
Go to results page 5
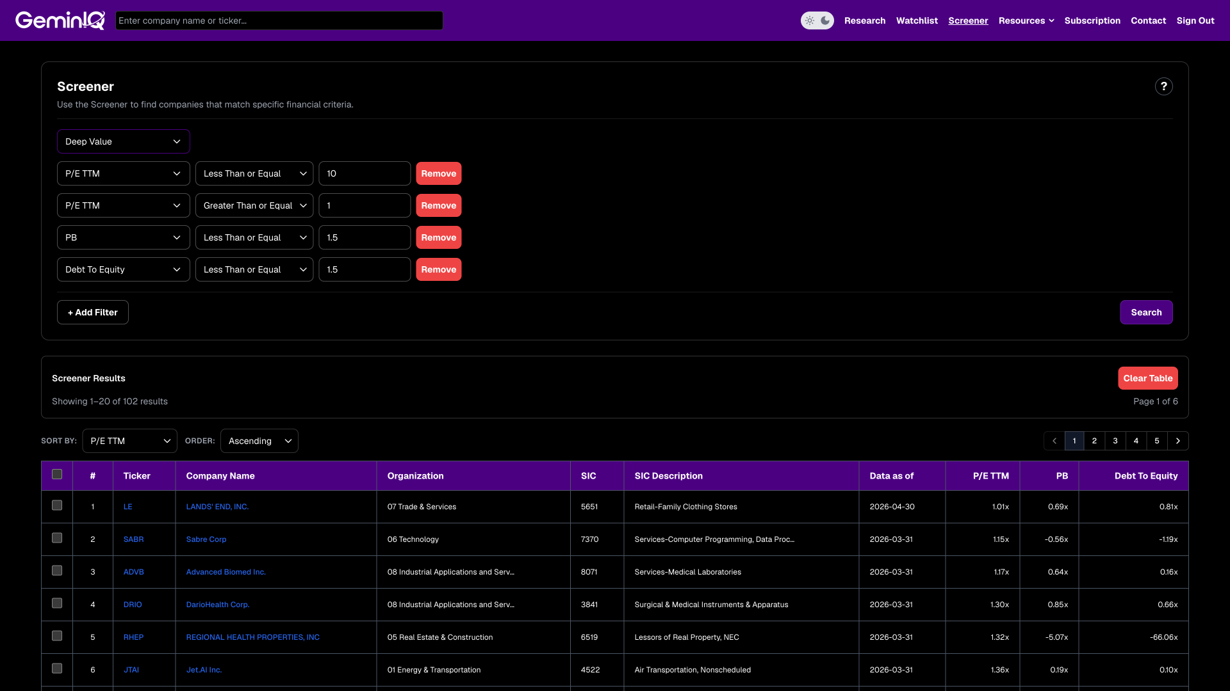[x=1157, y=441]
